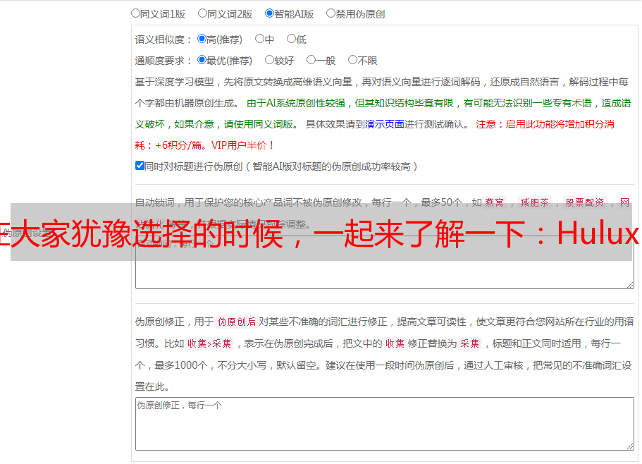
Task: Click the 伪原创后 highlighted tag
Action: point(237,322)
